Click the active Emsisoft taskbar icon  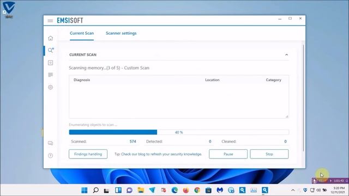coord(264,190)
